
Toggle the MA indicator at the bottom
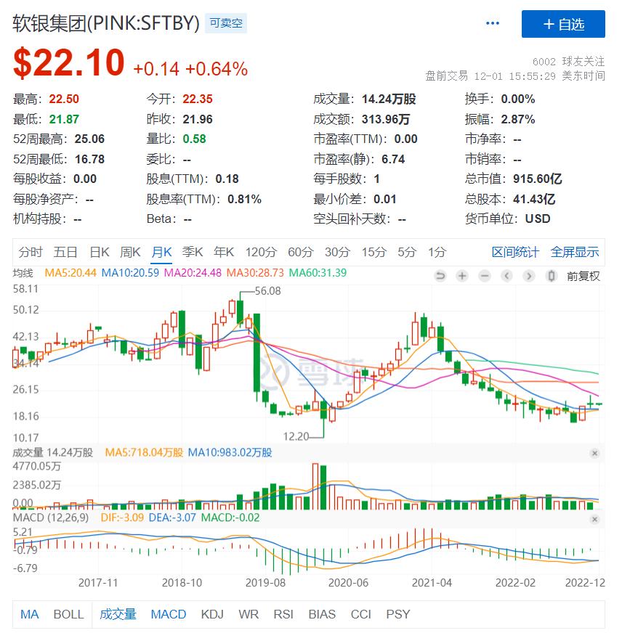30,614
